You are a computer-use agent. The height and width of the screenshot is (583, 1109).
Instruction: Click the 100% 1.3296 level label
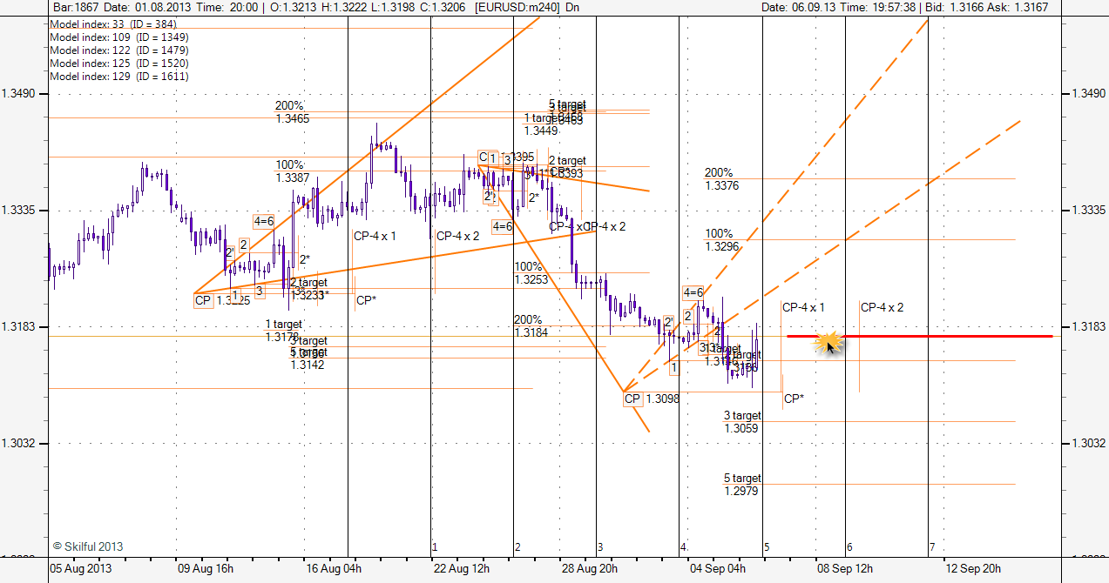click(721, 240)
